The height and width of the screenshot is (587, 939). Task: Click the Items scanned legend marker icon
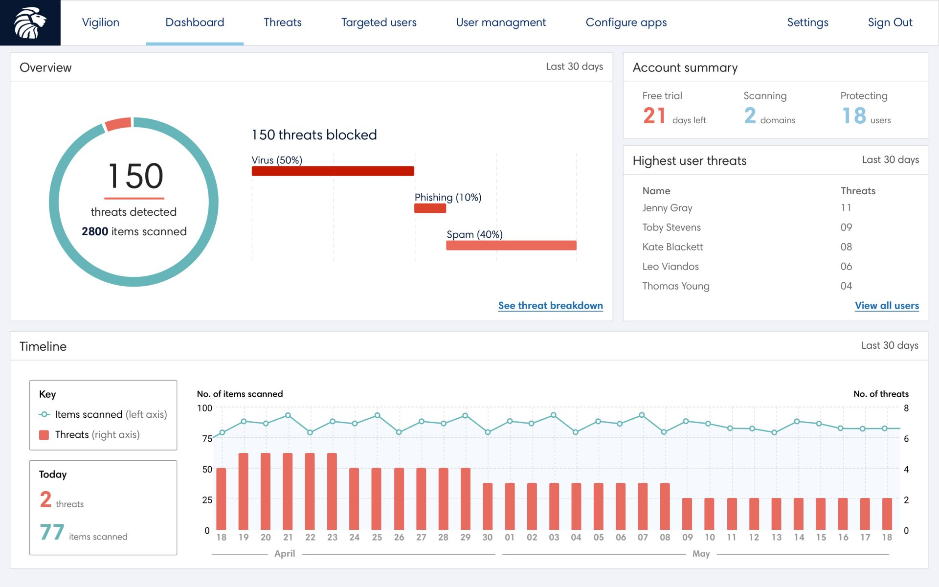tap(44, 414)
